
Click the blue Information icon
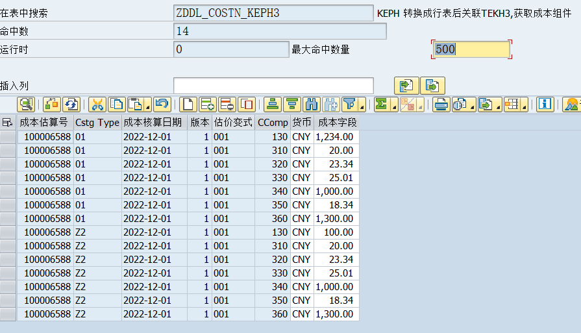545,105
